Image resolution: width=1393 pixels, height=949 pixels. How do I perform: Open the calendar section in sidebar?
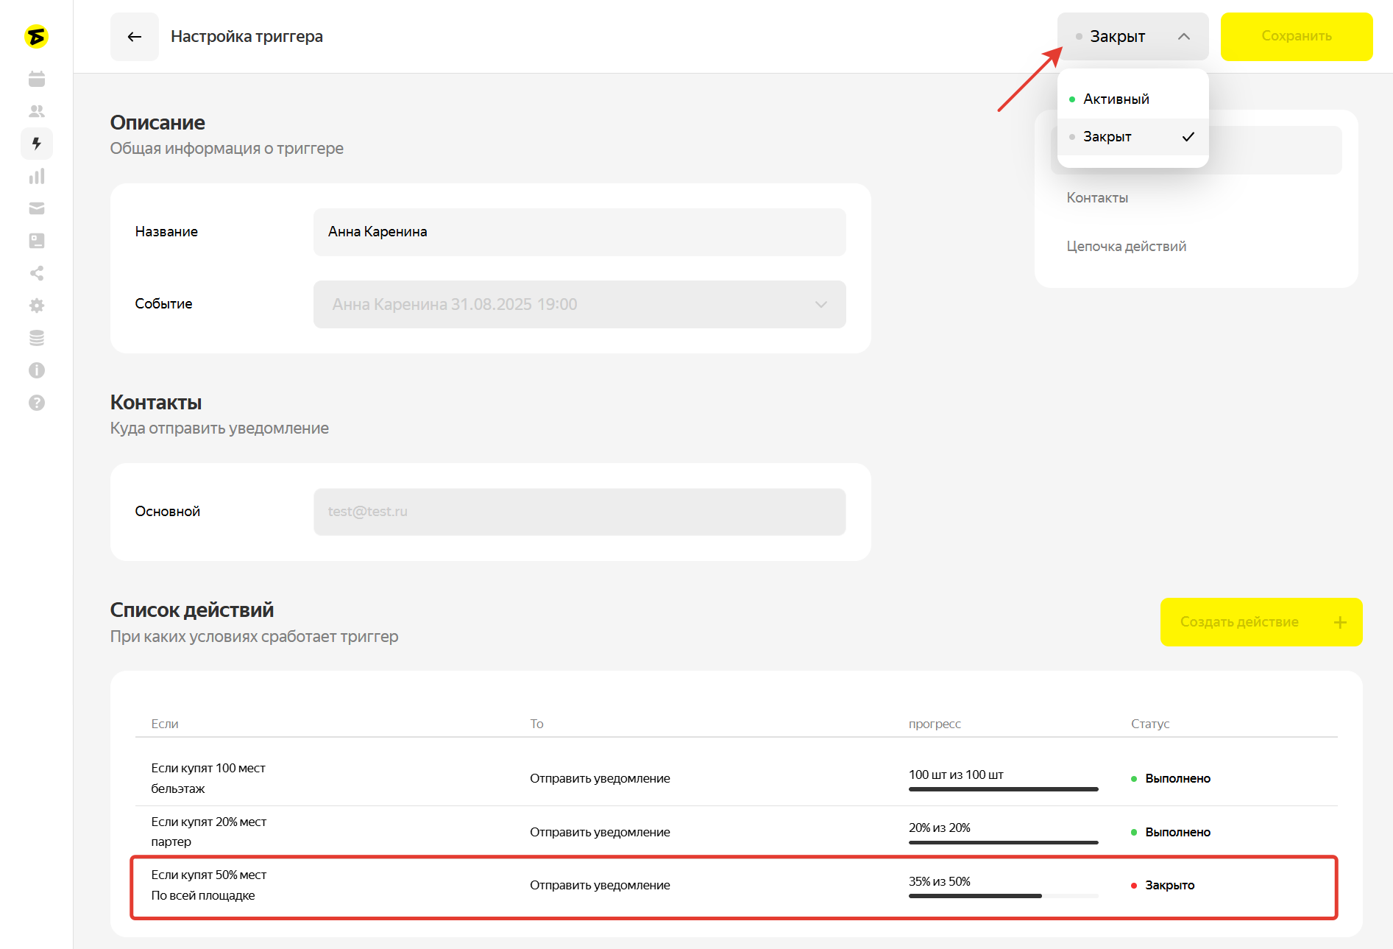(x=37, y=79)
